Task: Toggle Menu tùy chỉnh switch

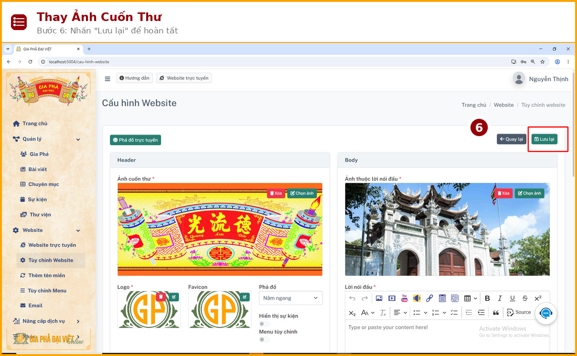Action: point(264,340)
